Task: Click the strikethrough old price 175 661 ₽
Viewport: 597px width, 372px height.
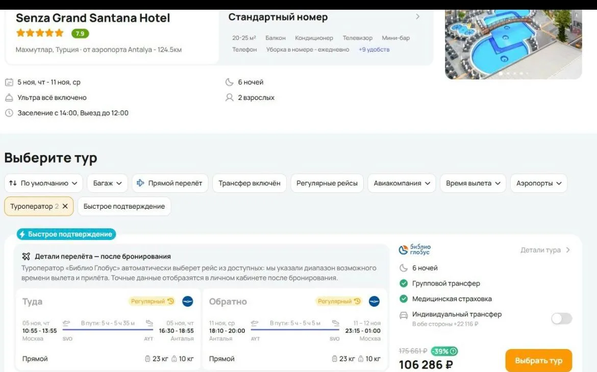Action: tap(413, 351)
